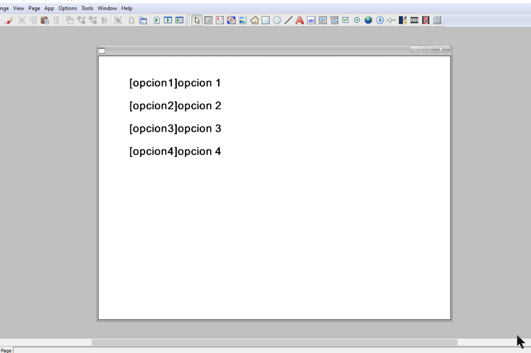
Task: Click the Run in window play icon
Action: click(x=168, y=20)
